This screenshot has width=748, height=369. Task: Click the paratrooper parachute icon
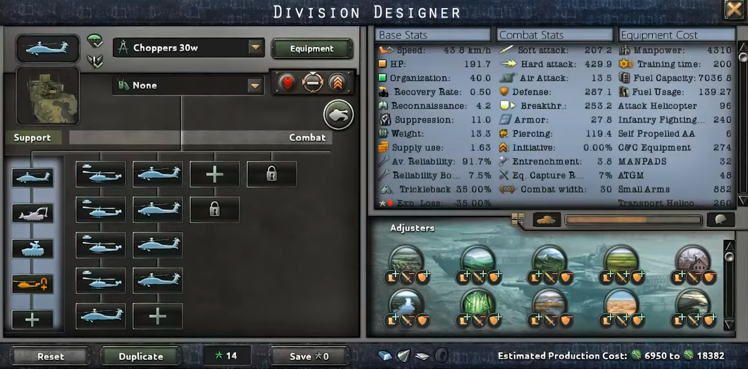[95, 42]
